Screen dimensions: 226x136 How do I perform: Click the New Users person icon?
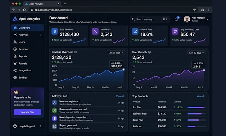[x=95, y=31]
